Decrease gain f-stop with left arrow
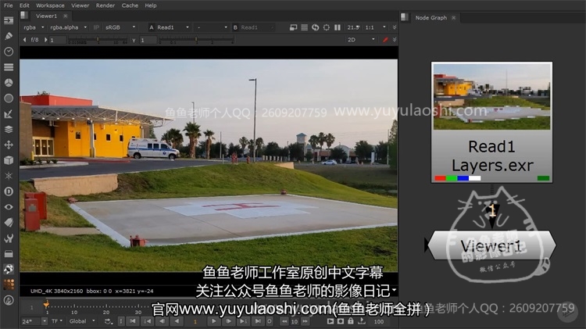The height and width of the screenshot is (329, 586). [24, 40]
